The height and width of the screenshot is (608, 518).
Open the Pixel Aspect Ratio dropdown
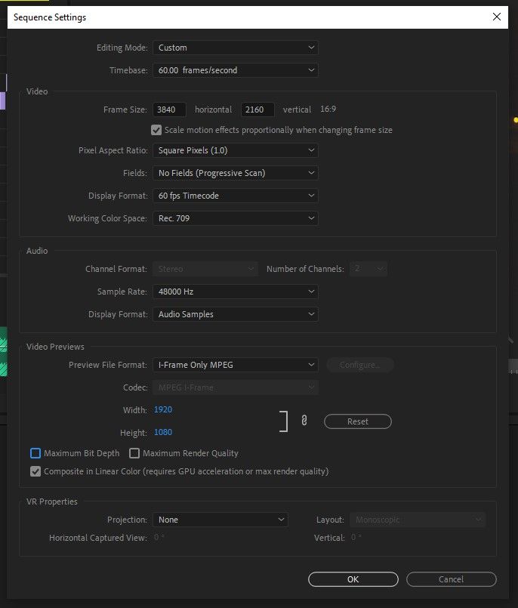pos(236,150)
